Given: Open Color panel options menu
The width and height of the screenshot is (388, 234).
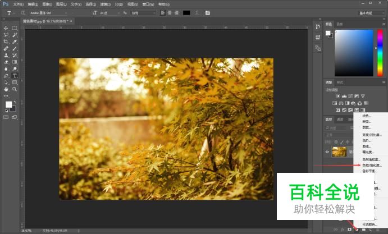Looking at the screenshot, I should (x=384, y=24).
